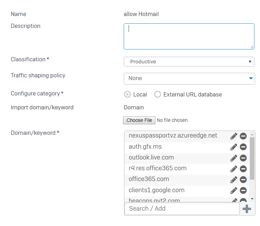
Task: Click inside the Description text area
Action: point(189,37)
